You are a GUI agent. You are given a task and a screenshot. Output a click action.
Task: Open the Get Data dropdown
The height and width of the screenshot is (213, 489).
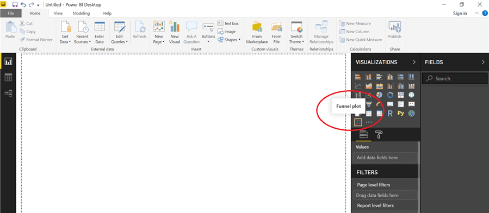65,32
